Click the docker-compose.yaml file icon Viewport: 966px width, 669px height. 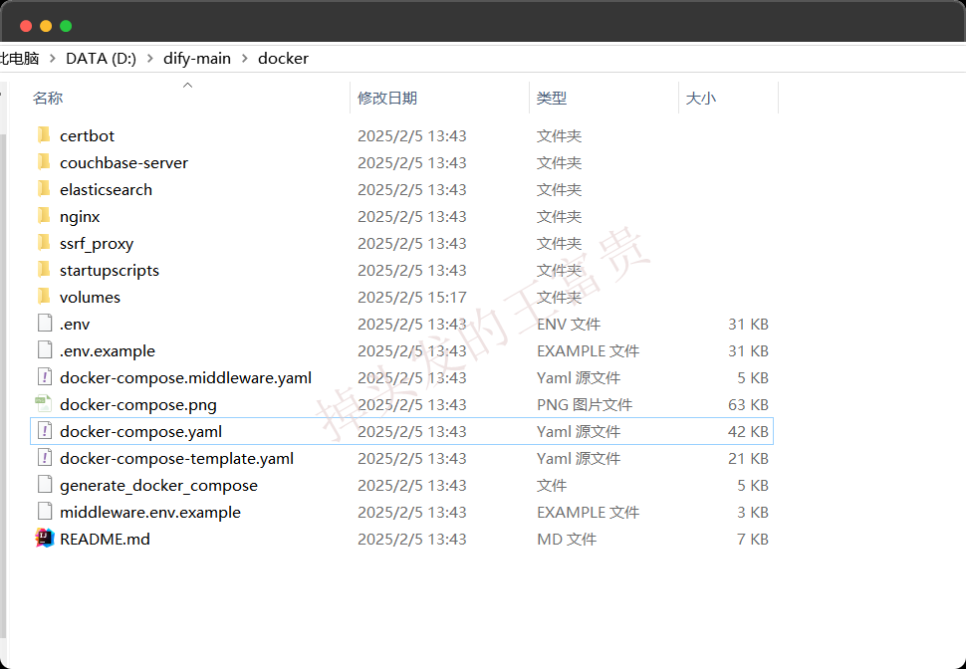pos(45,431)
